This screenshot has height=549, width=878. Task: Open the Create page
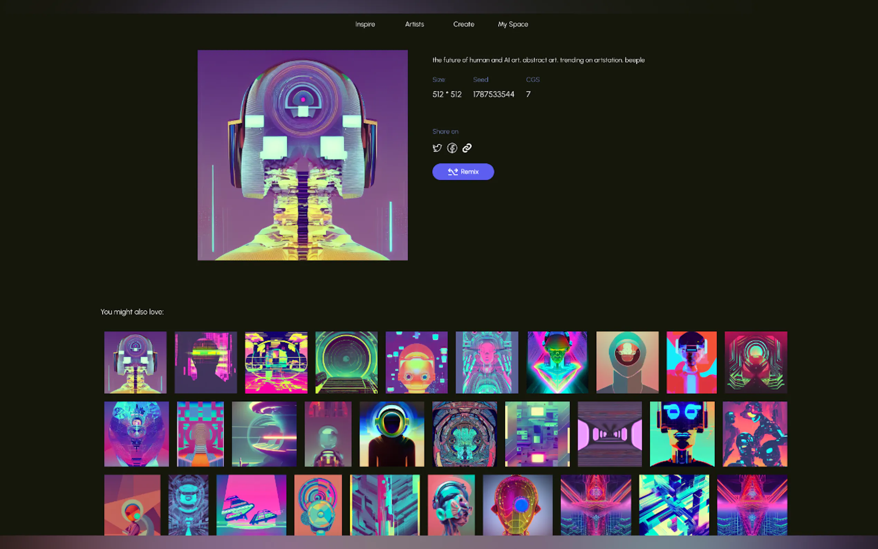(464, 24)
